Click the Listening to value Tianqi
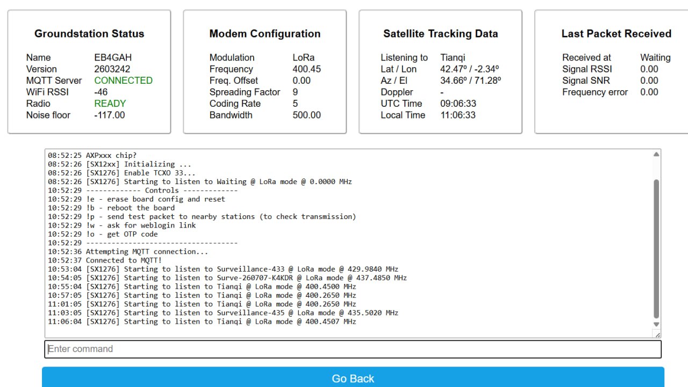 pyautogui.click(x=453, y=57)
